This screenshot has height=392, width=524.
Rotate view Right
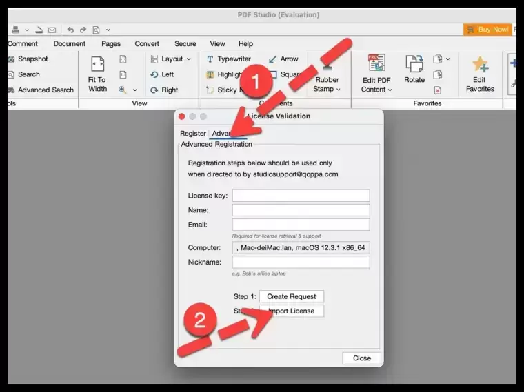(164, 90)
